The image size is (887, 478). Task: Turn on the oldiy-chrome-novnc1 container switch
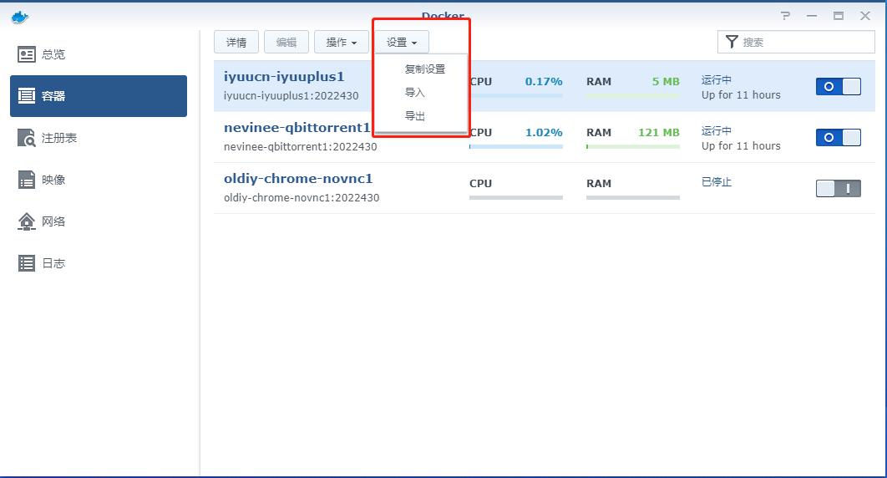[839, 188]
